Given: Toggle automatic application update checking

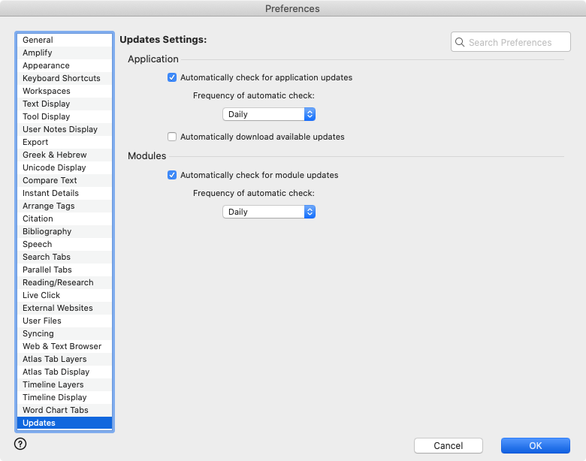Looking at the screenshot, I should (x=172, y=77).
